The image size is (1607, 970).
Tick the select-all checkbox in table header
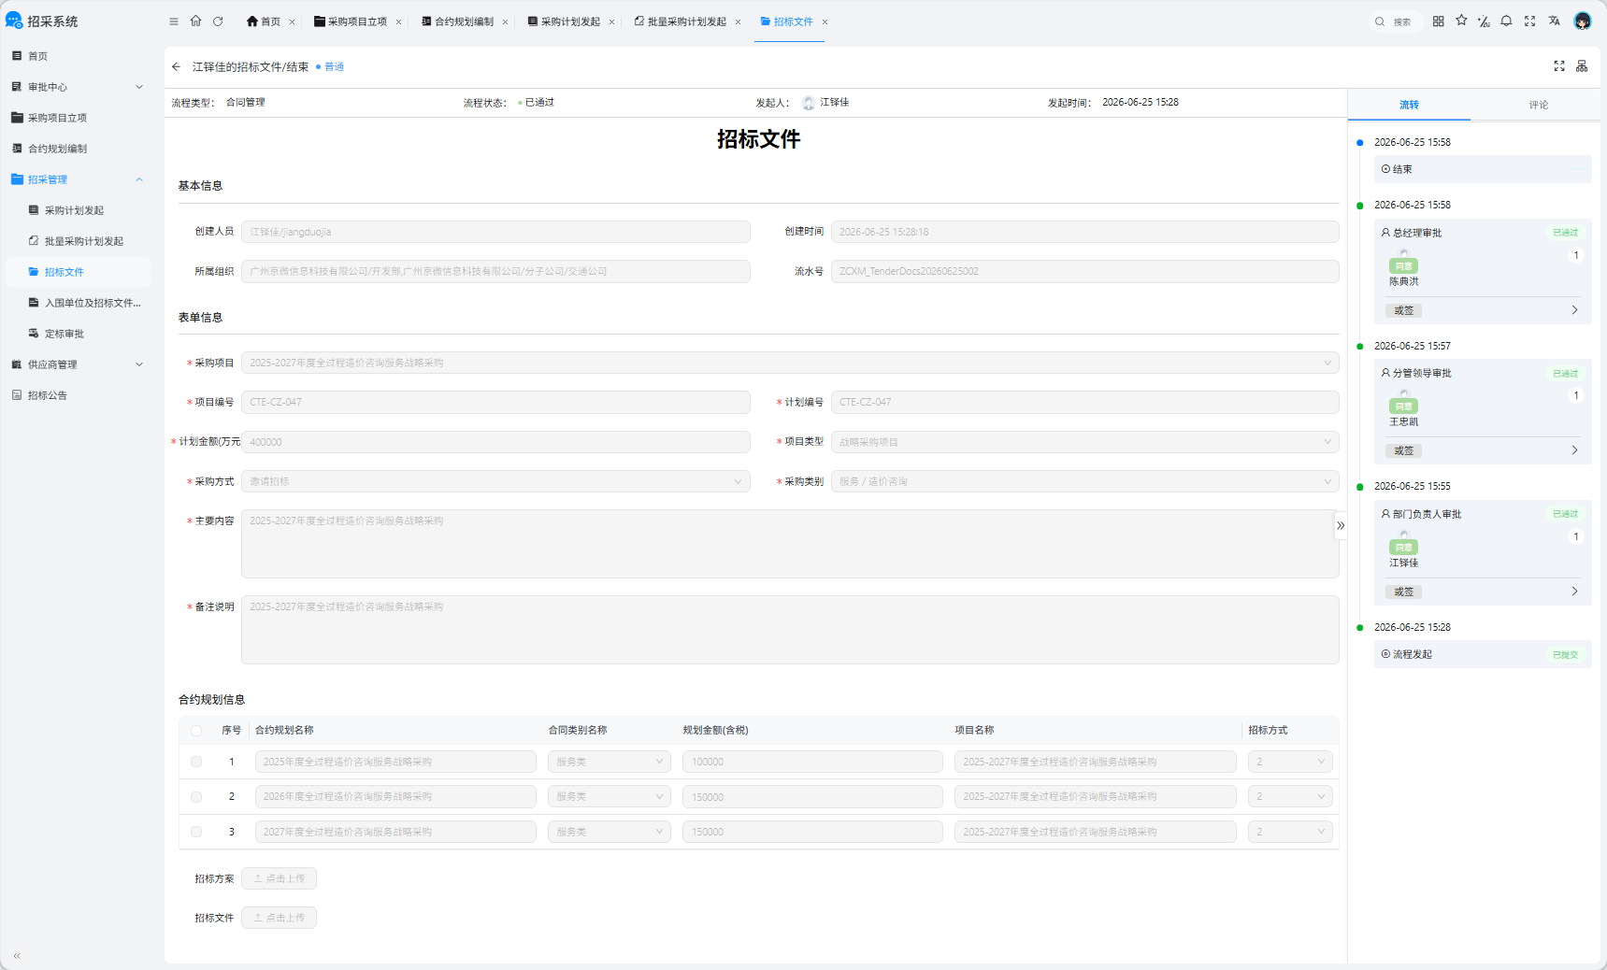(x=196, y=731)
